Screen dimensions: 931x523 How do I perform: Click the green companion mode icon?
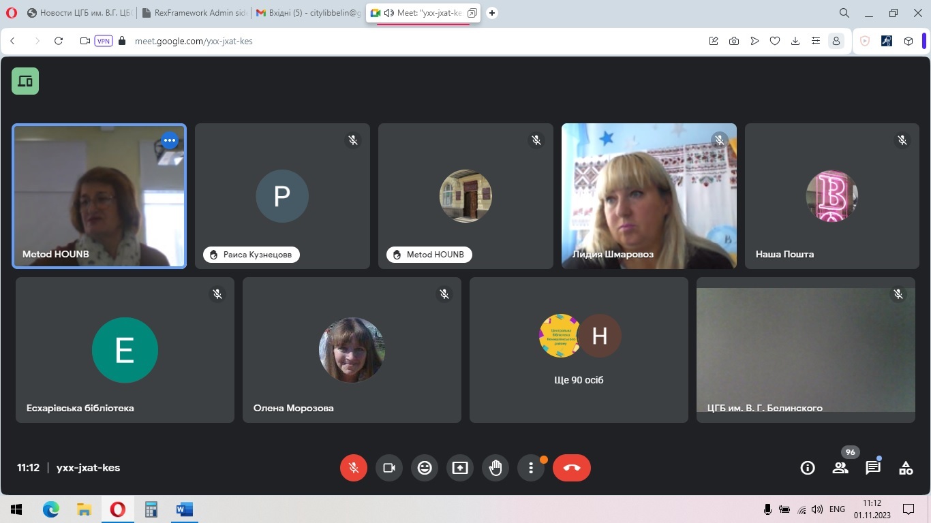(25, 81)
